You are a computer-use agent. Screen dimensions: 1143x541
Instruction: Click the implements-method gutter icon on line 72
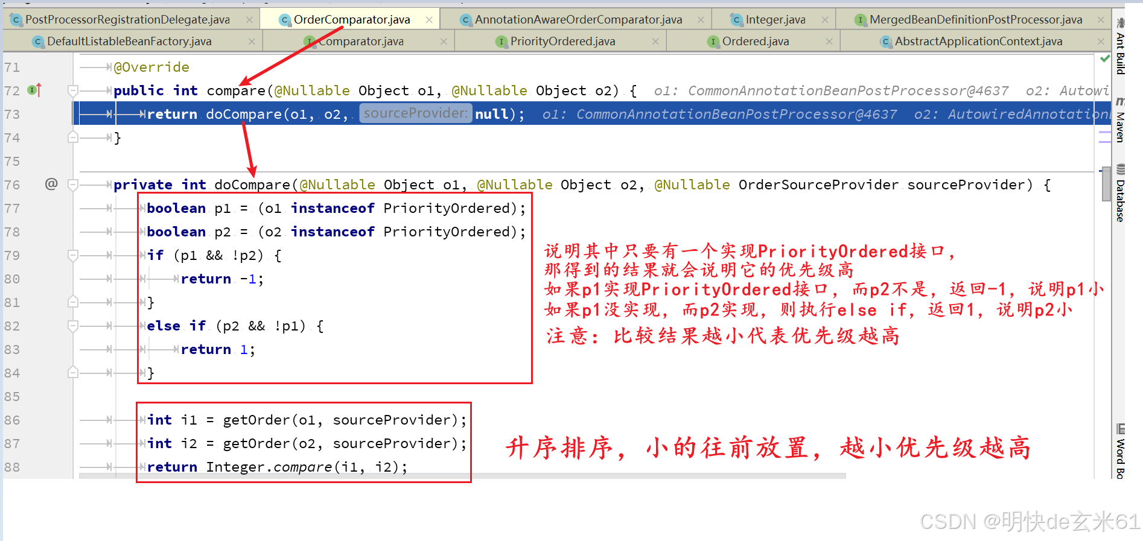click(34, 90)
